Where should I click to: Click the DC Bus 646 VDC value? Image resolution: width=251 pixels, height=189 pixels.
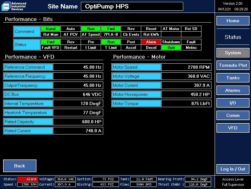tap(78, 94)
